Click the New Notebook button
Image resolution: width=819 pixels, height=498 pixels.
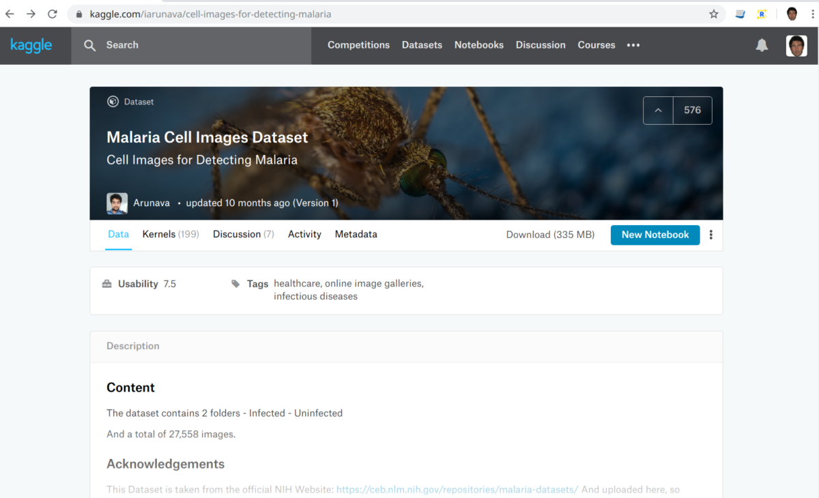[x=655, y=235]
